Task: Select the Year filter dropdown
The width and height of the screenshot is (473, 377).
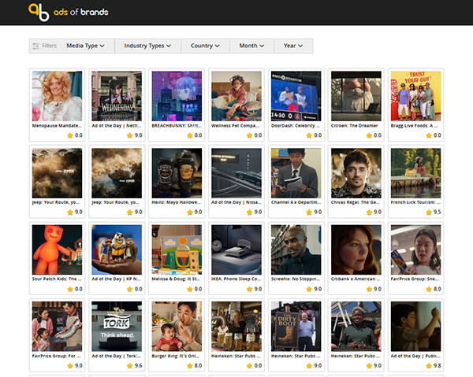Action: 293,46
